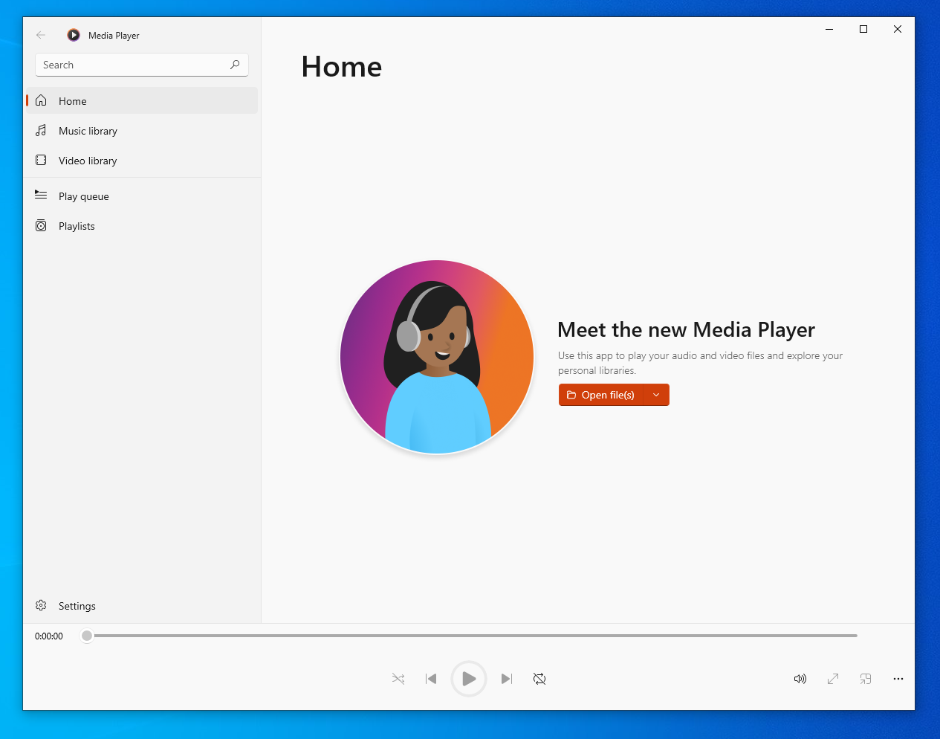Click the 0:00:00 elapsed time label
Image resolution: width=940 pixels, height=739 pixels.
point(49,636)
